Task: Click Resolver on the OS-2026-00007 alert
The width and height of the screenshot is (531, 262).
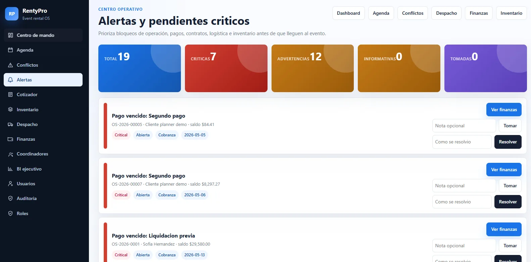Action: point(508,202)
